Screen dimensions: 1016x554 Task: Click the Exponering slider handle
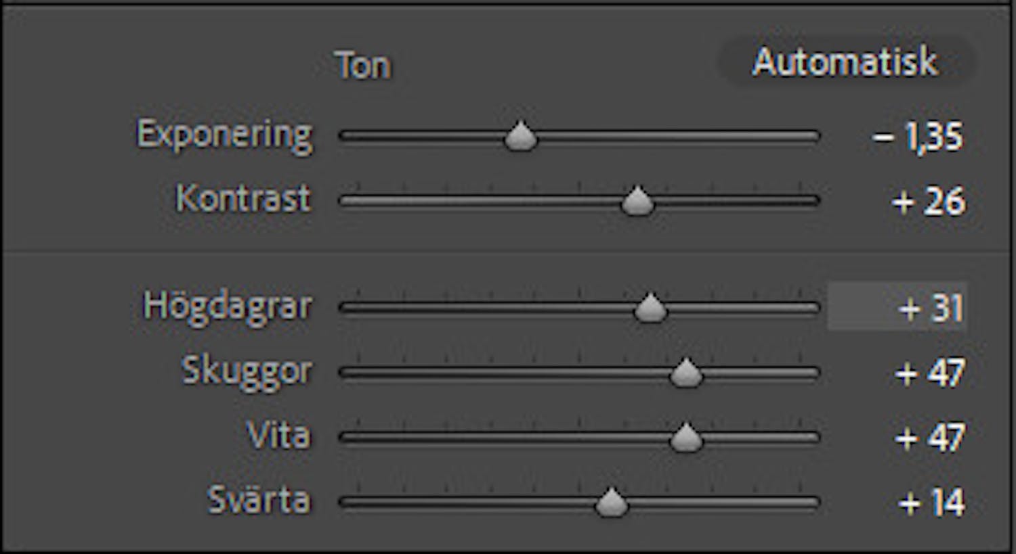(520, 136)
